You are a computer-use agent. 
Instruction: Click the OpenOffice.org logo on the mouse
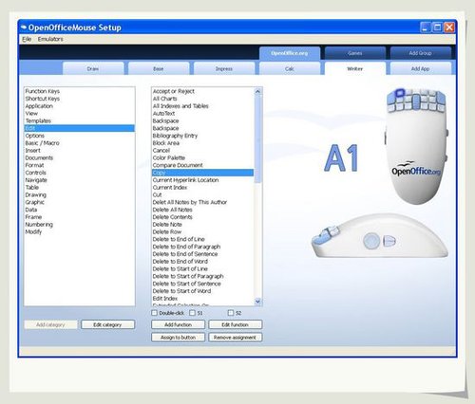416,169
